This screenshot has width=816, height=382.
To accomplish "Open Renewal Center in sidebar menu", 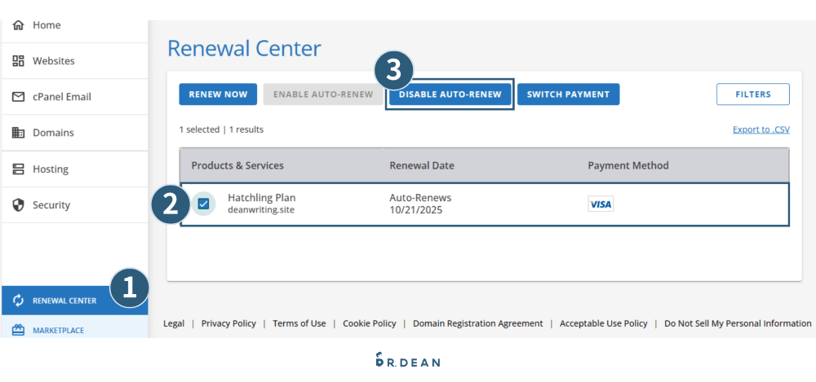I will (64, 301).
